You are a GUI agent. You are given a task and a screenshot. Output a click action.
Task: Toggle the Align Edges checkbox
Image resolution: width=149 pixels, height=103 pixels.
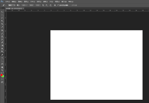[70, 5]
